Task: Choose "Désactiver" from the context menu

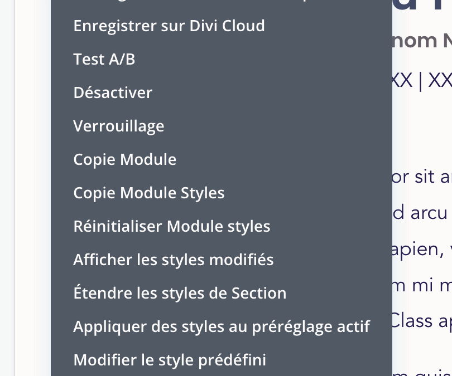Action: coord(113,92)
